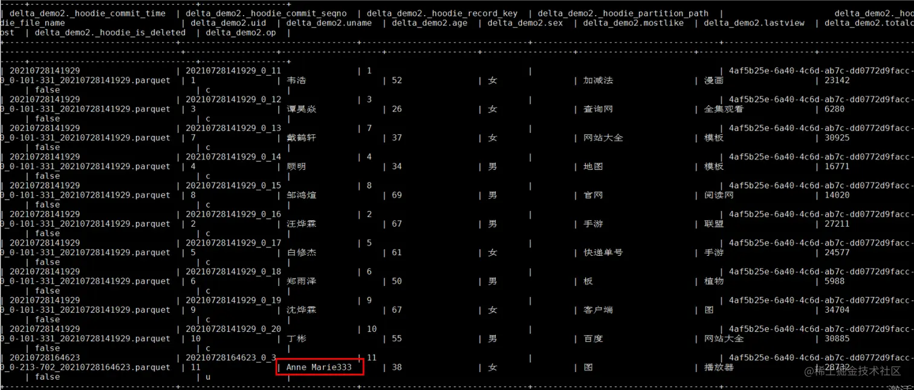
Task: Select seqno value 20210728141929_0_17
Action: click(233, 243)
